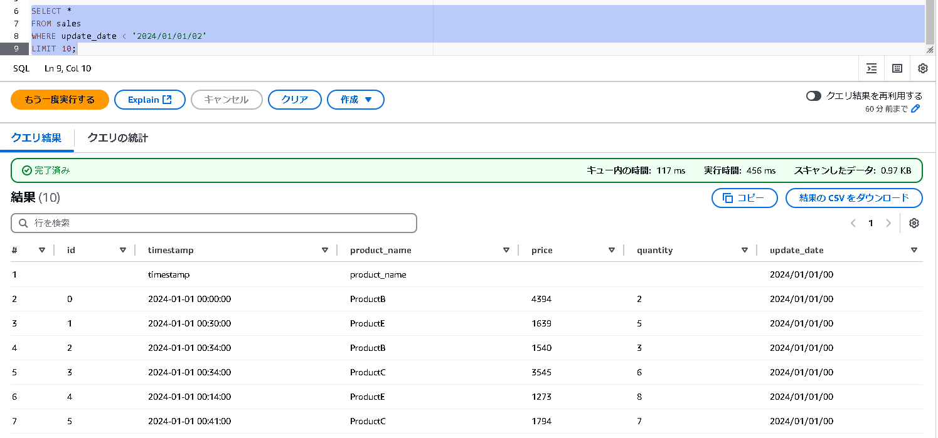Focus the 行を検索 search field
This screenshot has width=938, height=438.
tap(214, 223)
